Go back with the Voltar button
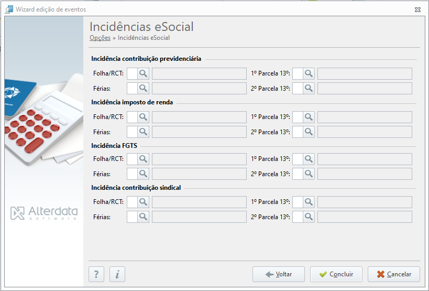This screenshot has height=291, width=429. point(279,274)
